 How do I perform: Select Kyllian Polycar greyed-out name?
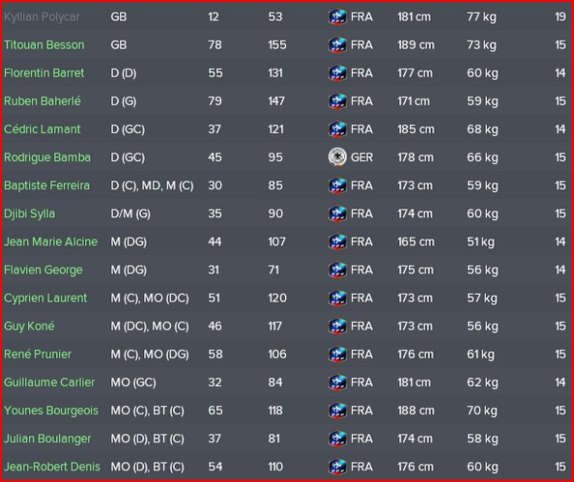pyautogui.click(x=42, y=16)
